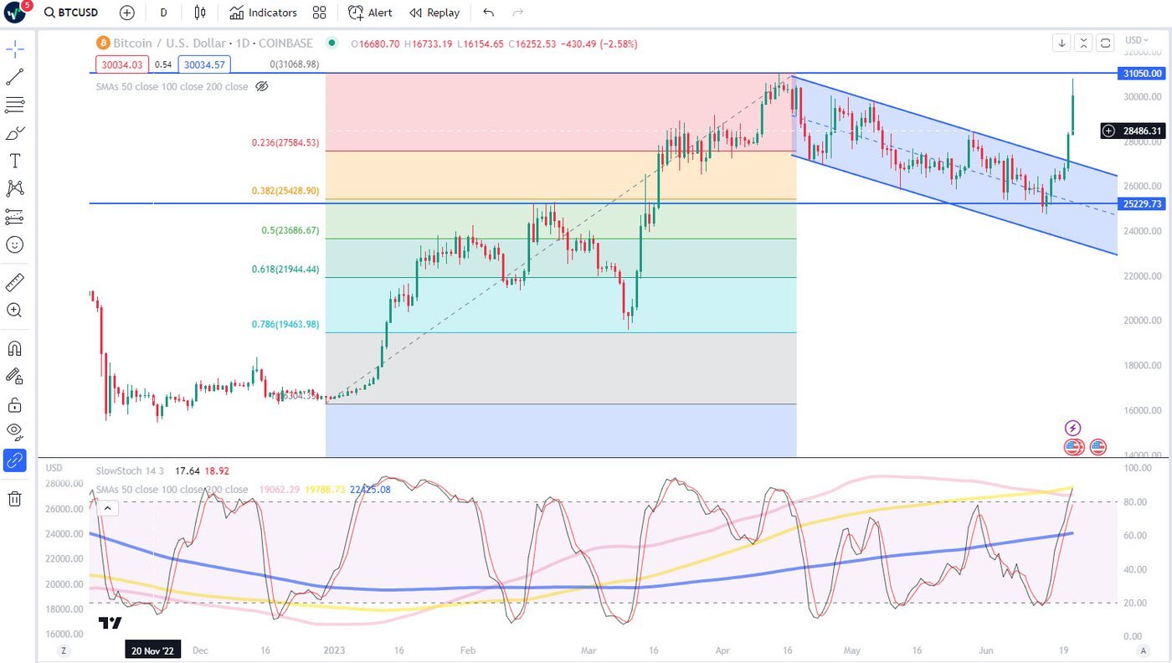
Task: Select the text annotation tool
Action: [x=15, y=161]
